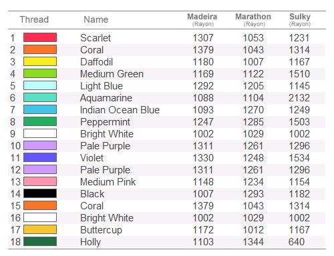Click Madeira code 1330 for Violet

click(203, 158)
